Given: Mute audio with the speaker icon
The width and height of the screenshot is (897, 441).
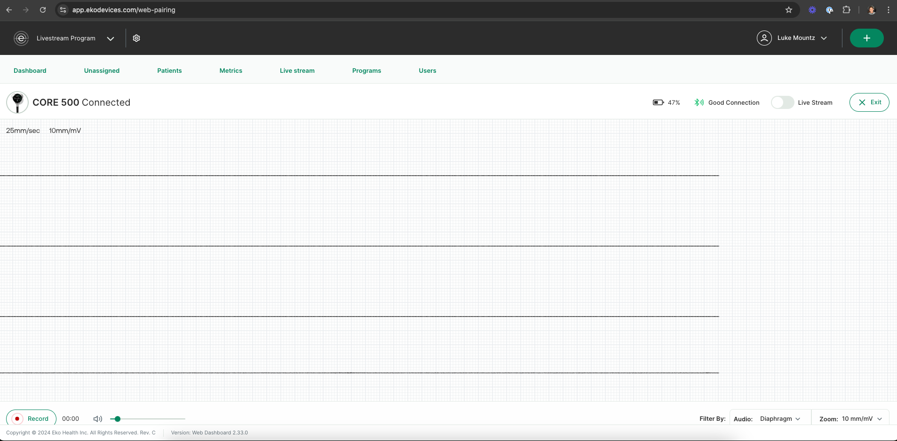Looking at the screenshot, I should [97, 418].
